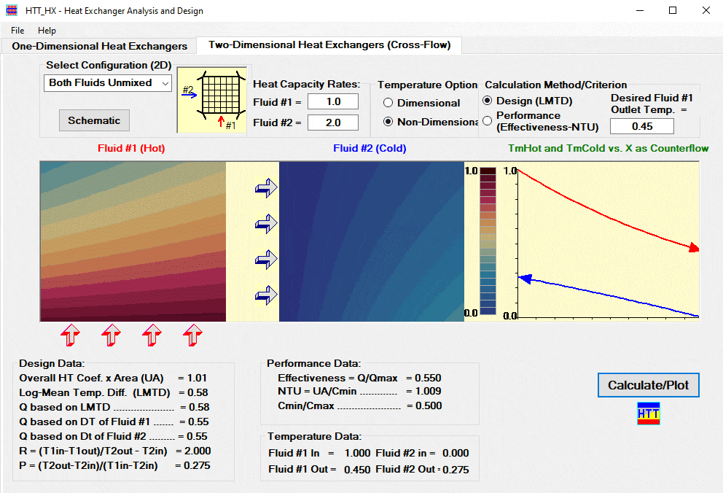Viewport: 723px width, 493px height.
Task: Click the HTT_HX app icon in title bar
Action: [12, 11]
